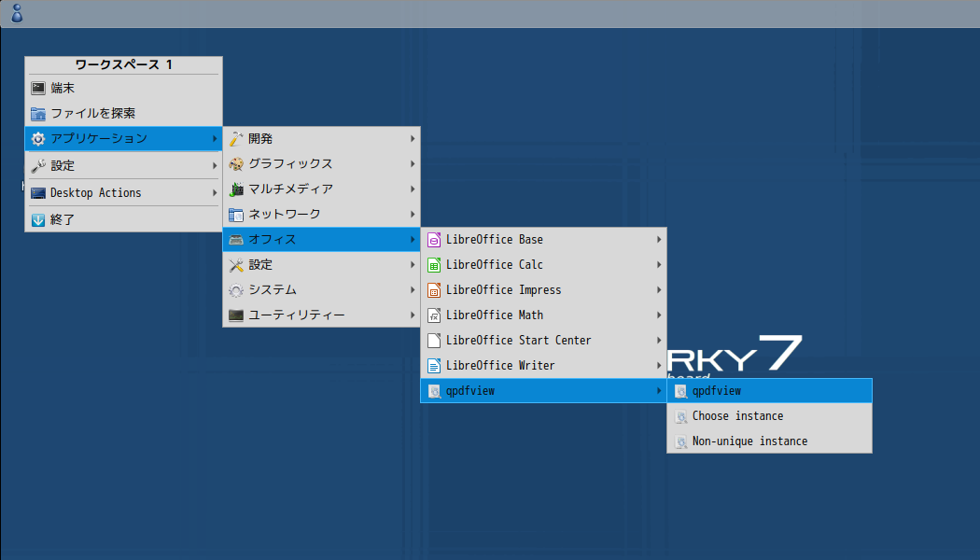This screenshot has width=980, height=560.
Task: Expand the システム submenu arrow
Action: click(413, 290)
